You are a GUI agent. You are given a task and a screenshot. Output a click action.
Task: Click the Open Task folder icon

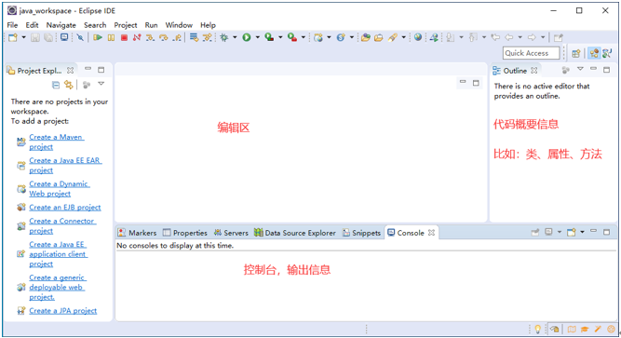[x=379, y=37]
